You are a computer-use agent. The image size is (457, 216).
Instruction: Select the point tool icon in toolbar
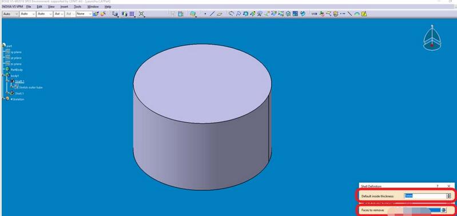tap(205, 14)
